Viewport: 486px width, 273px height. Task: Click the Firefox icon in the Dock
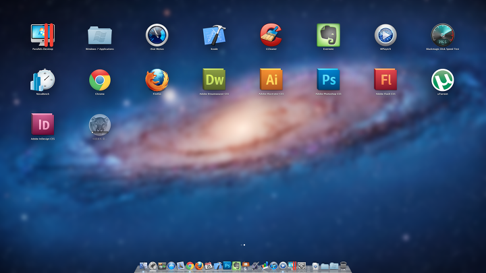click(199, 266)
